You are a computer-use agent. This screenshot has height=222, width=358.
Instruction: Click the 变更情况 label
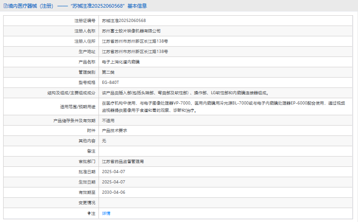(x=87, y=203)
